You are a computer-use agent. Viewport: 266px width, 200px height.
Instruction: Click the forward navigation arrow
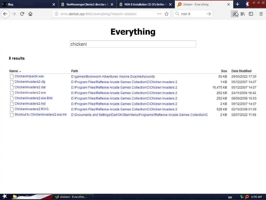click(x=14, y=14)
